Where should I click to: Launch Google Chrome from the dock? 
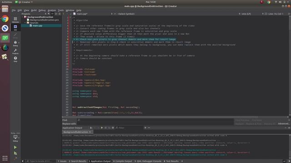coord(5,19)
